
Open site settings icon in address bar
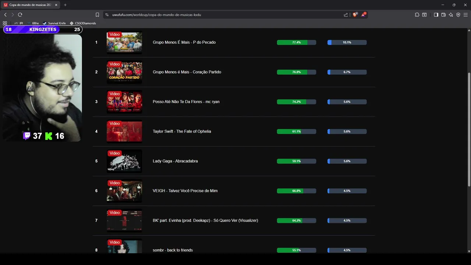107,15
